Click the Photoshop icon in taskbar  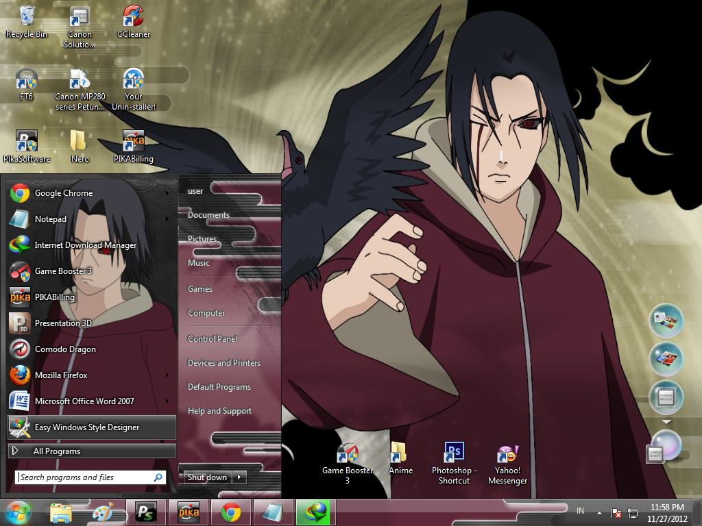point(145,512)
